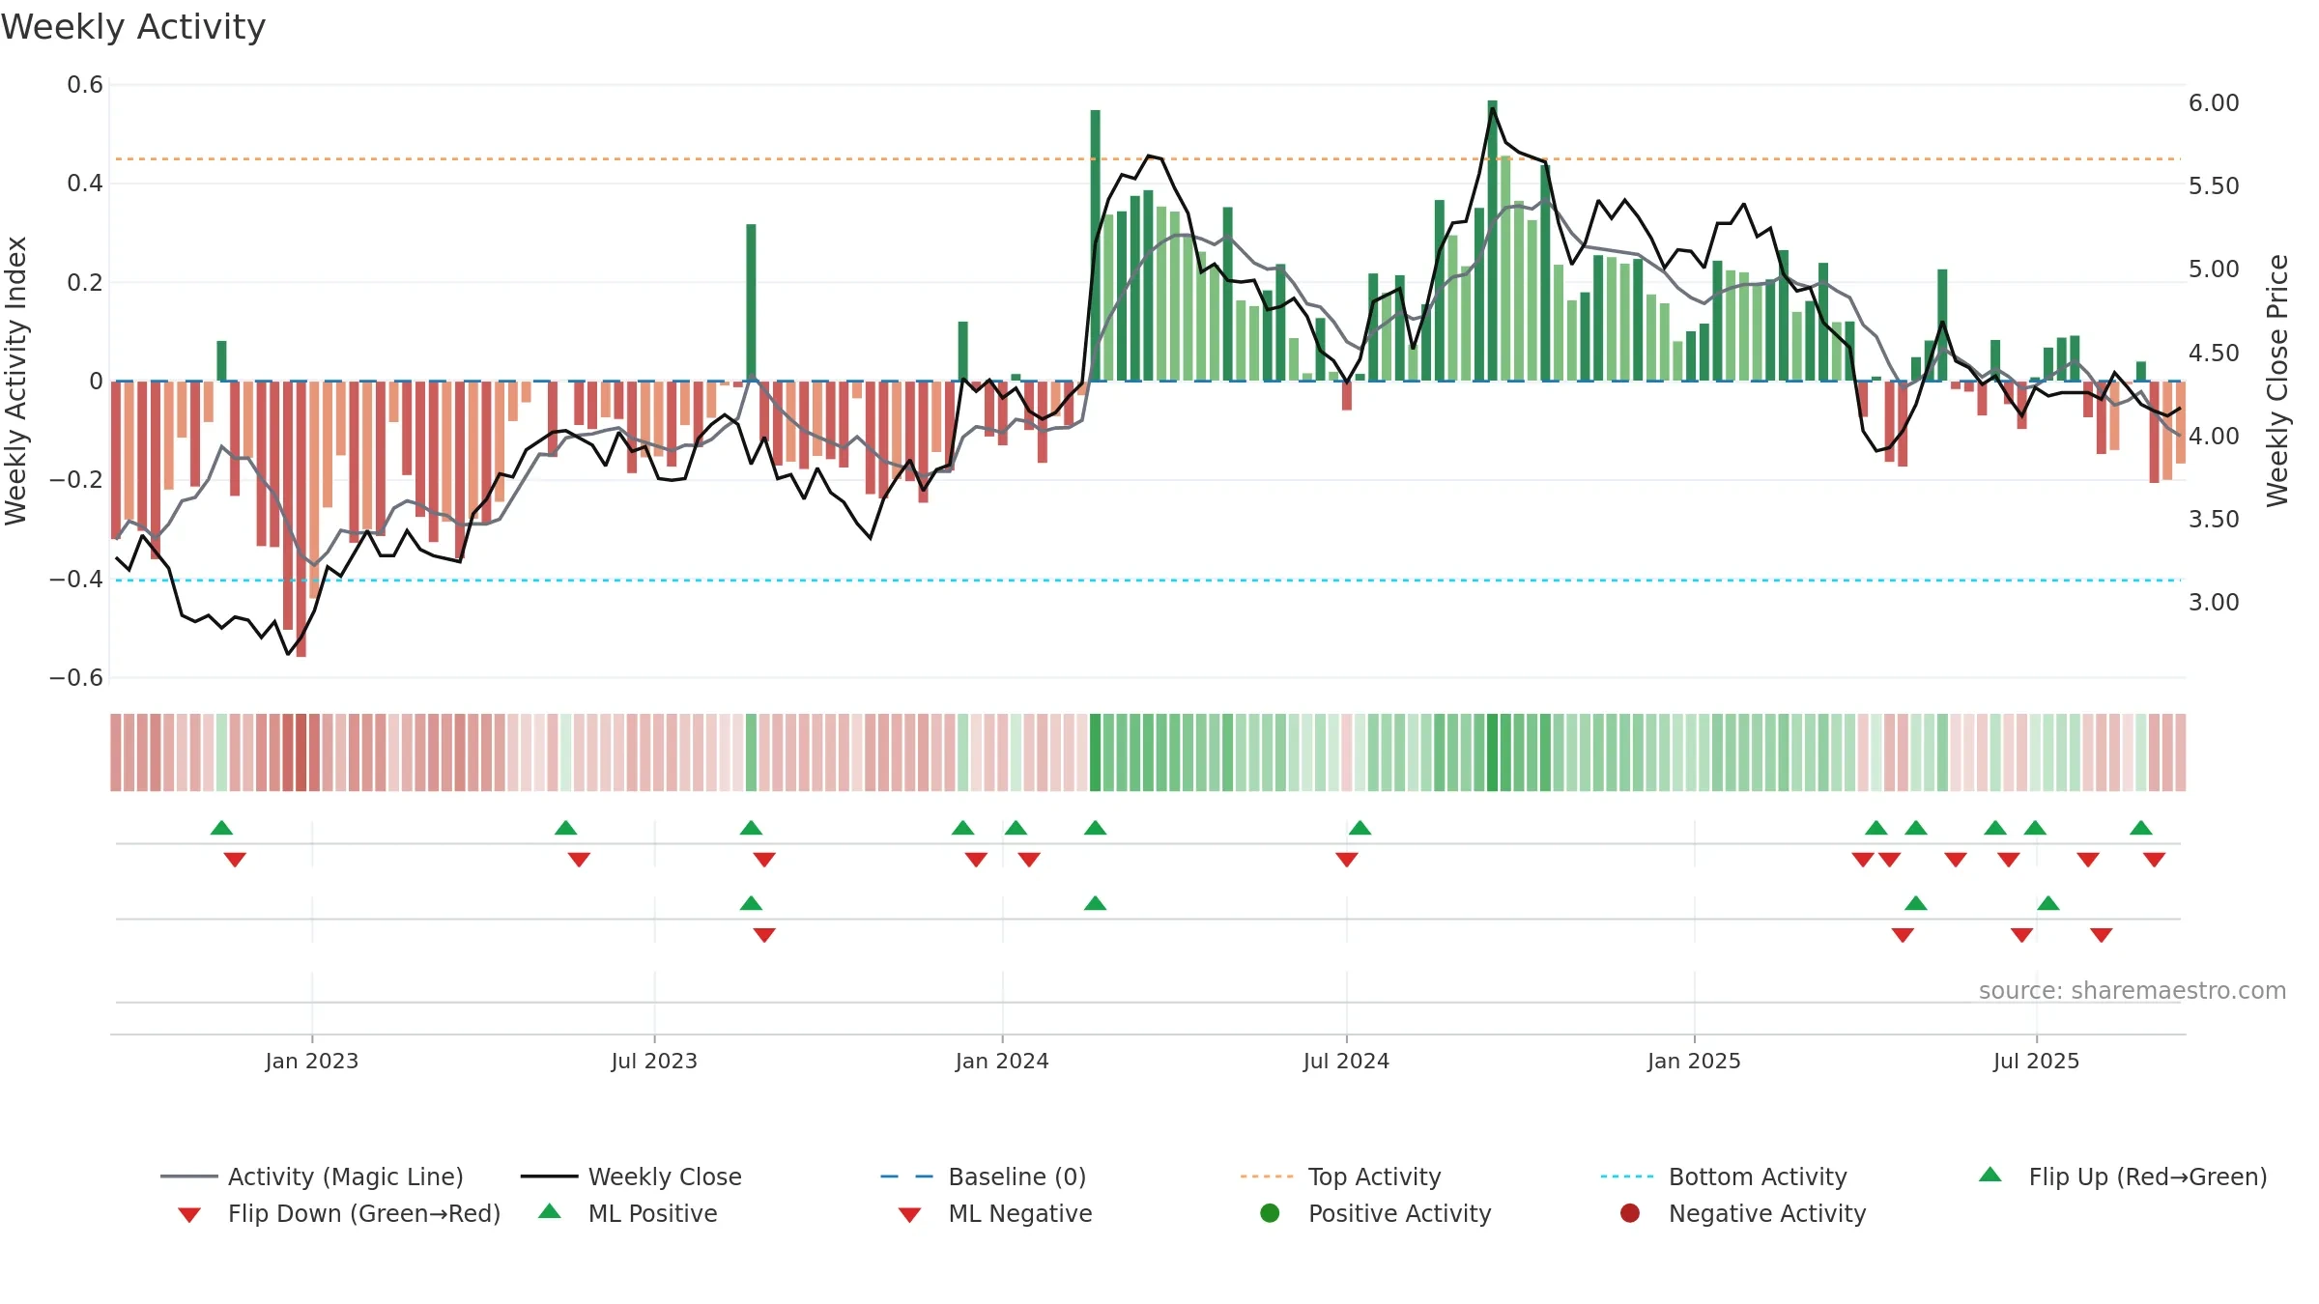The image size is (2319, 1304).
Task: Click the '−0.6' left axis tick
Action: [76, 677]
